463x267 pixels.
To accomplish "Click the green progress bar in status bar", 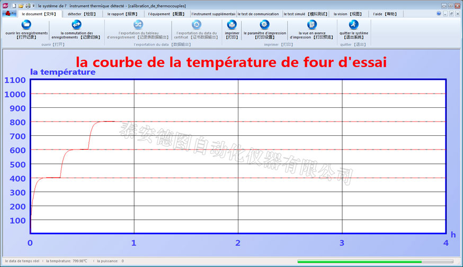I will 375,261.
